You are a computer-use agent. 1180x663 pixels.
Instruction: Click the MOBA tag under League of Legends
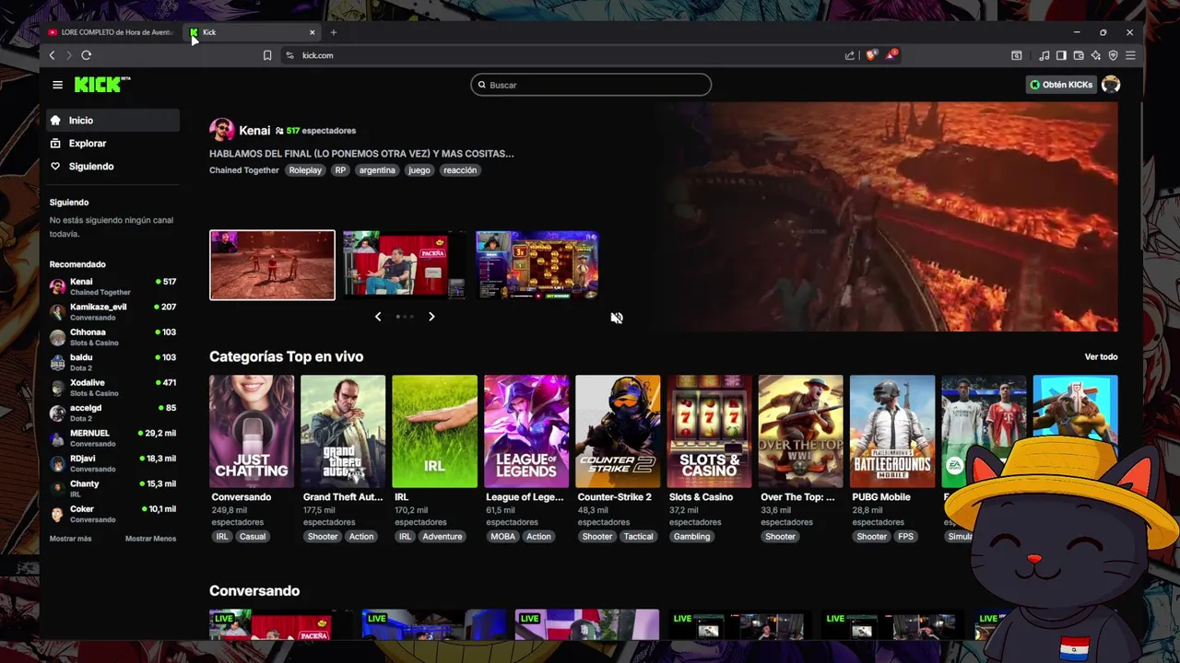point(503,537)
